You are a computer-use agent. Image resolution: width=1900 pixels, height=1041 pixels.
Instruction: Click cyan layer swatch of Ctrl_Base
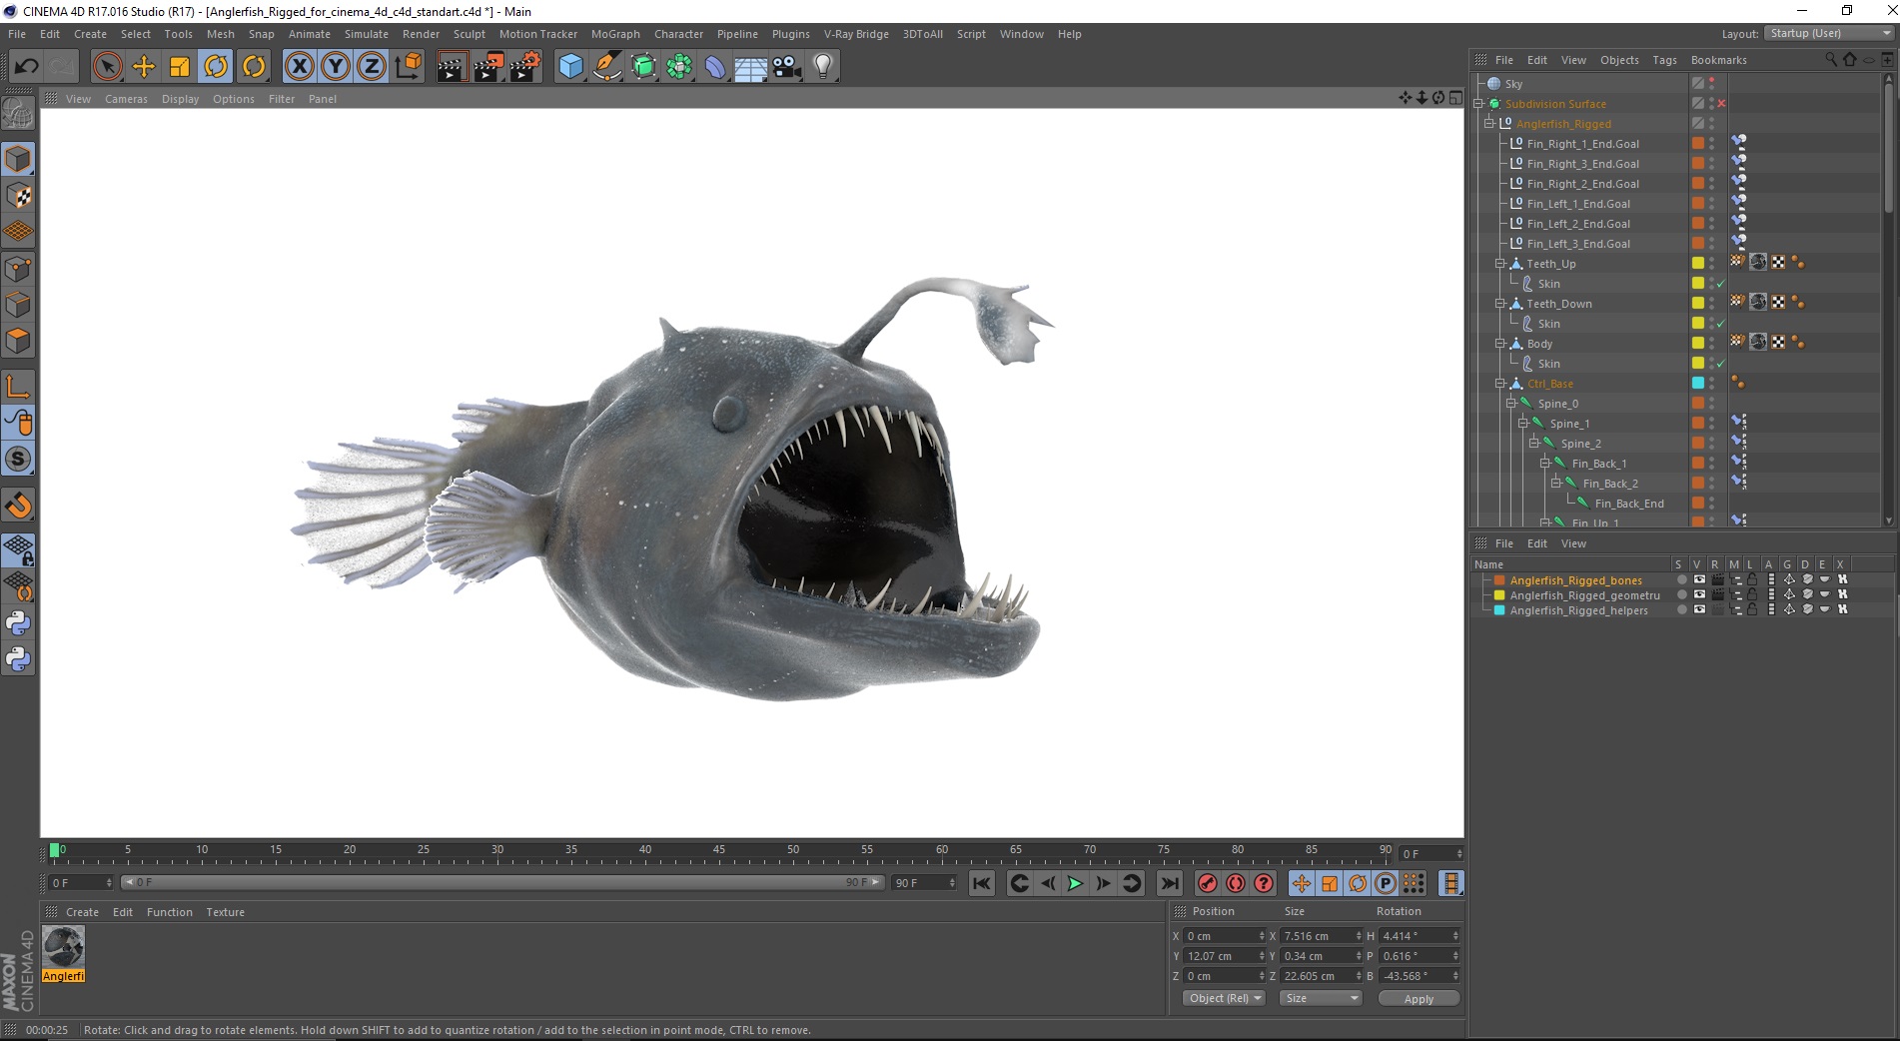pyautogui.click(x=1697, y=384)
